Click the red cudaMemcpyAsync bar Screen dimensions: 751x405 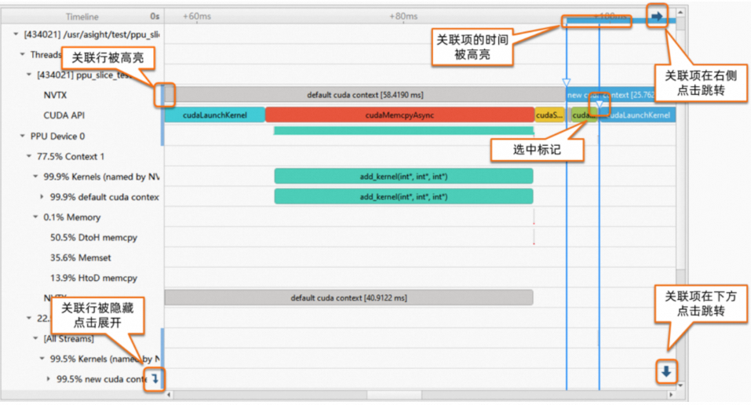click(x=400, y=115)
